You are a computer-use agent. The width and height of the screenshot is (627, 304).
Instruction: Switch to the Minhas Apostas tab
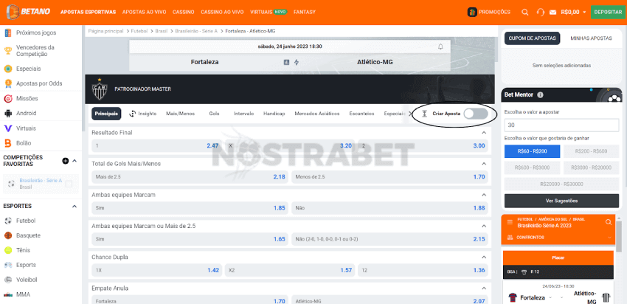591,38
